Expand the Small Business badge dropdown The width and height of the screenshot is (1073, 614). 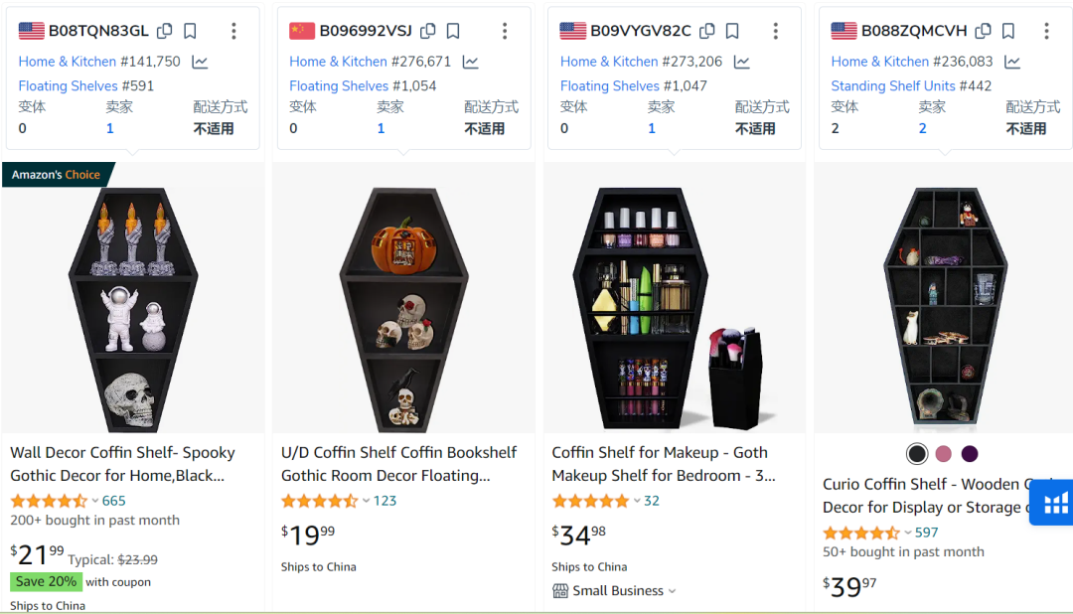point(672,591)
